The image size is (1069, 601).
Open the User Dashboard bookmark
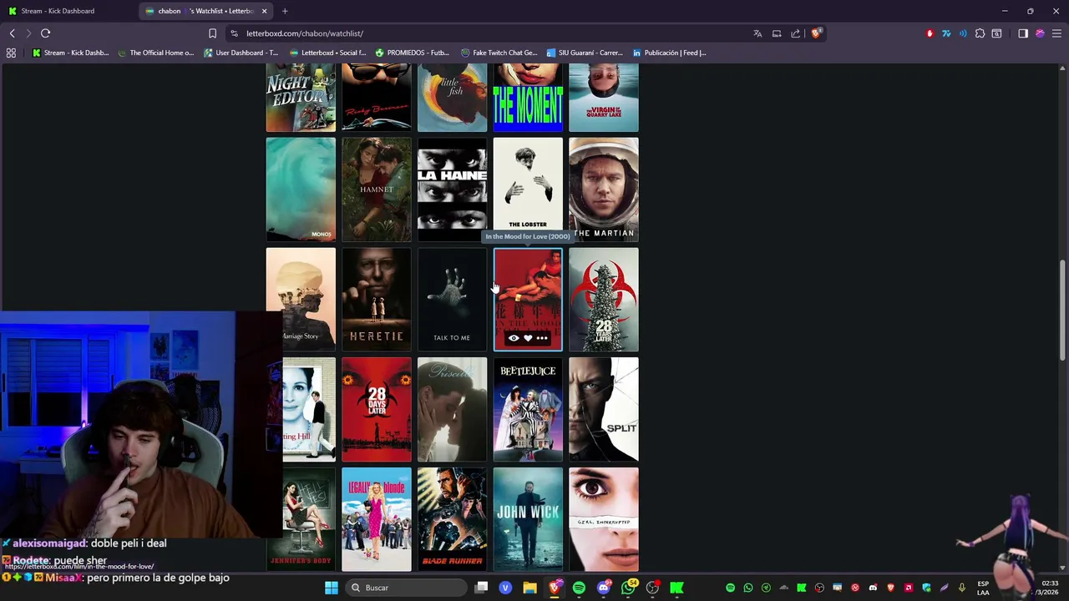point(241,53)
